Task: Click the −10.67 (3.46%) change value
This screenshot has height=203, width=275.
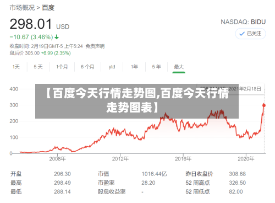Action: pyautogui.click(x=31, y=37)
